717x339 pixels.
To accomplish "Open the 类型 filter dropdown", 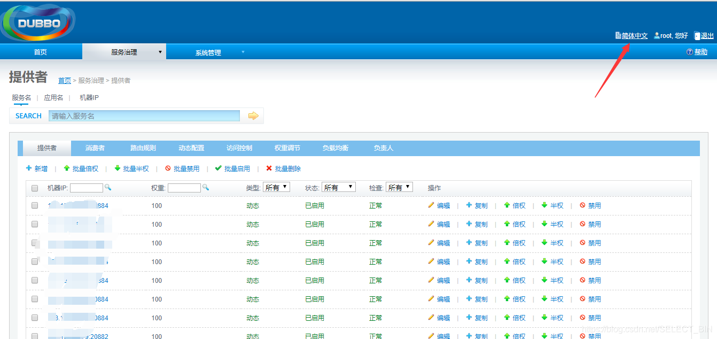I will coord(276,187).
